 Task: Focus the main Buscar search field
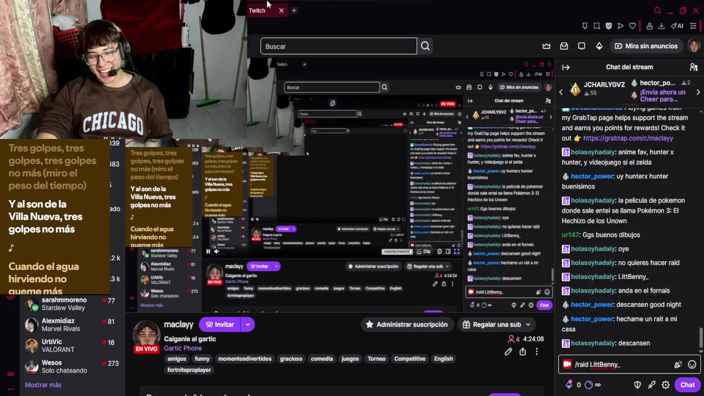[339, 46]
